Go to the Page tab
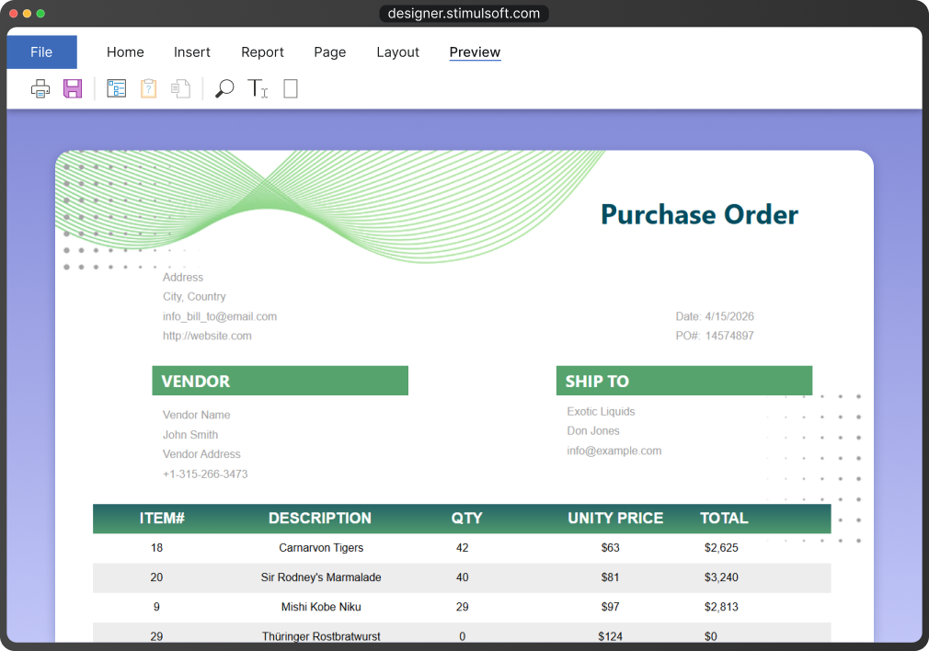Image resolution: width=929 pixels, height=651 pixels. click(329, 52)
